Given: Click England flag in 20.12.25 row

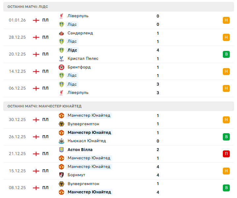Looking at the screenshot, I should [36, 54].
